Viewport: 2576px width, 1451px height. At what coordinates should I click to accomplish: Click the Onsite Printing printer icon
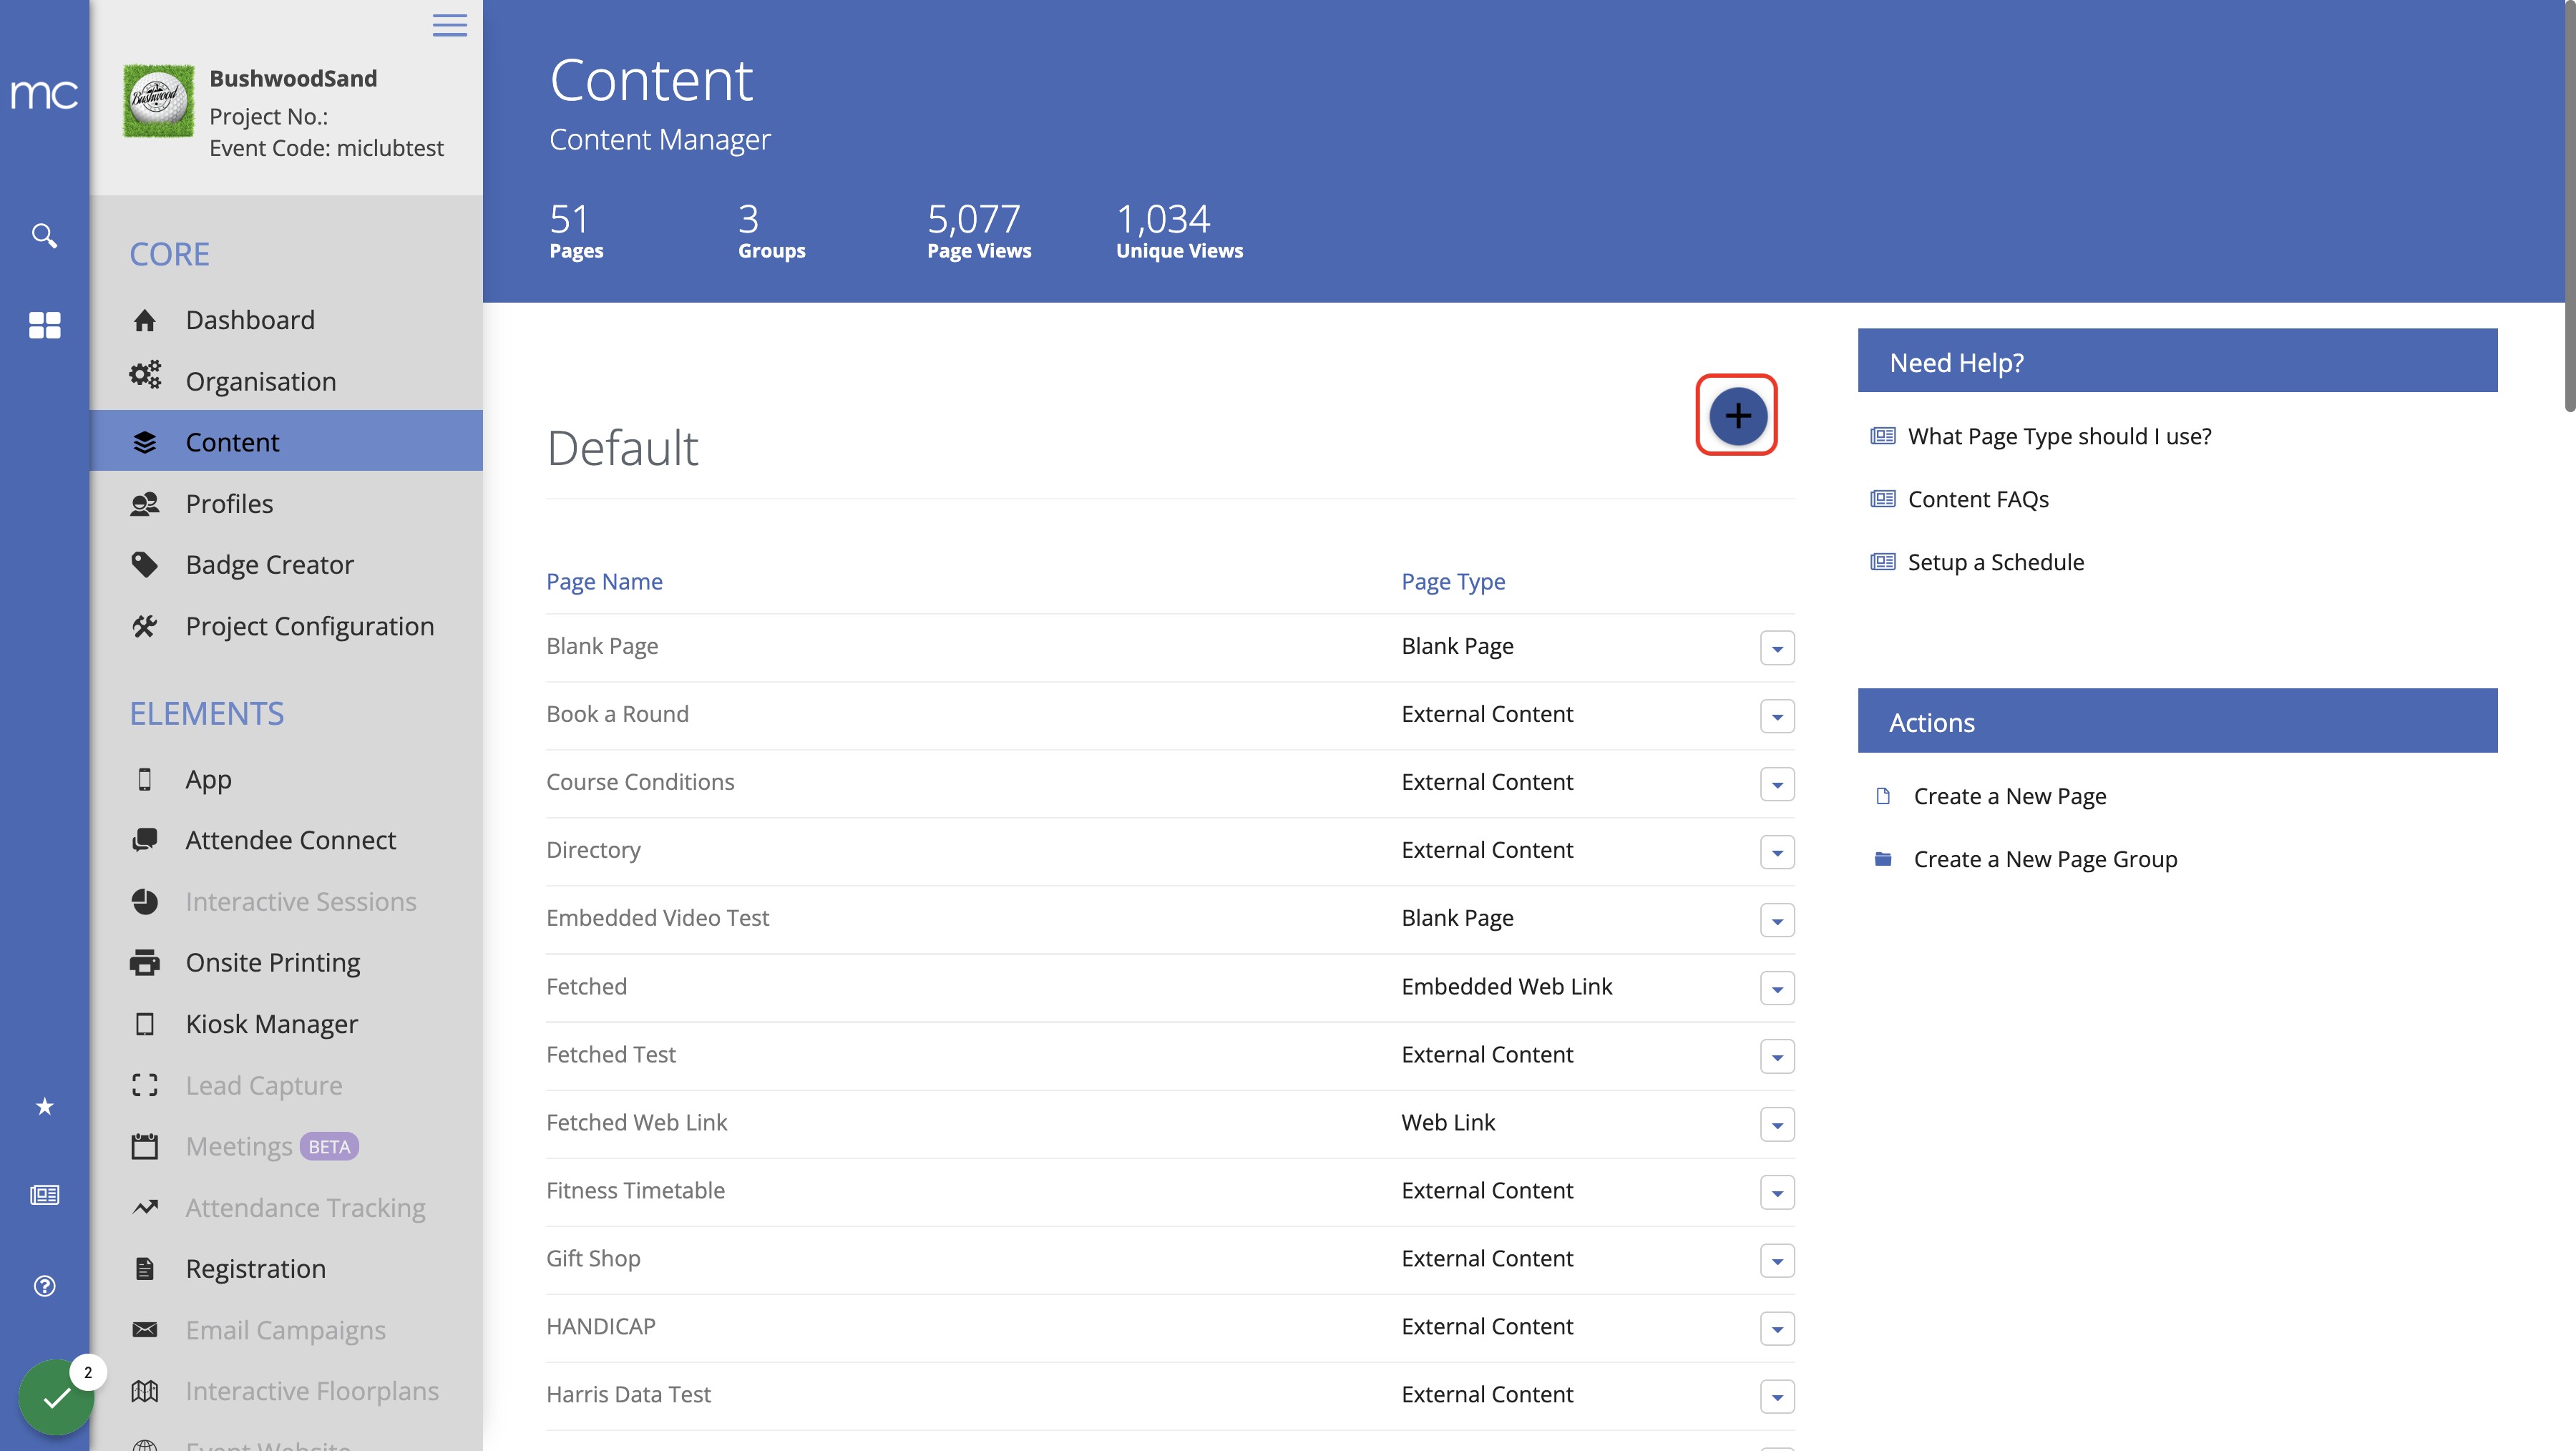click(145, 962)
